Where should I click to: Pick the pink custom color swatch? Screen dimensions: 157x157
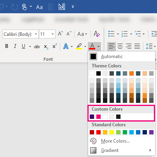click(x=98, y=116)
